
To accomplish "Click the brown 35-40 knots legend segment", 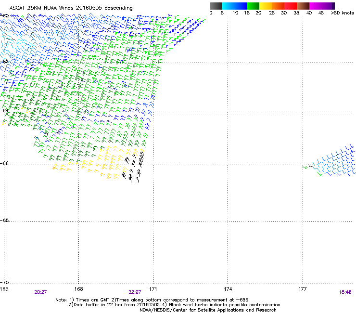I will coord(303,6).
